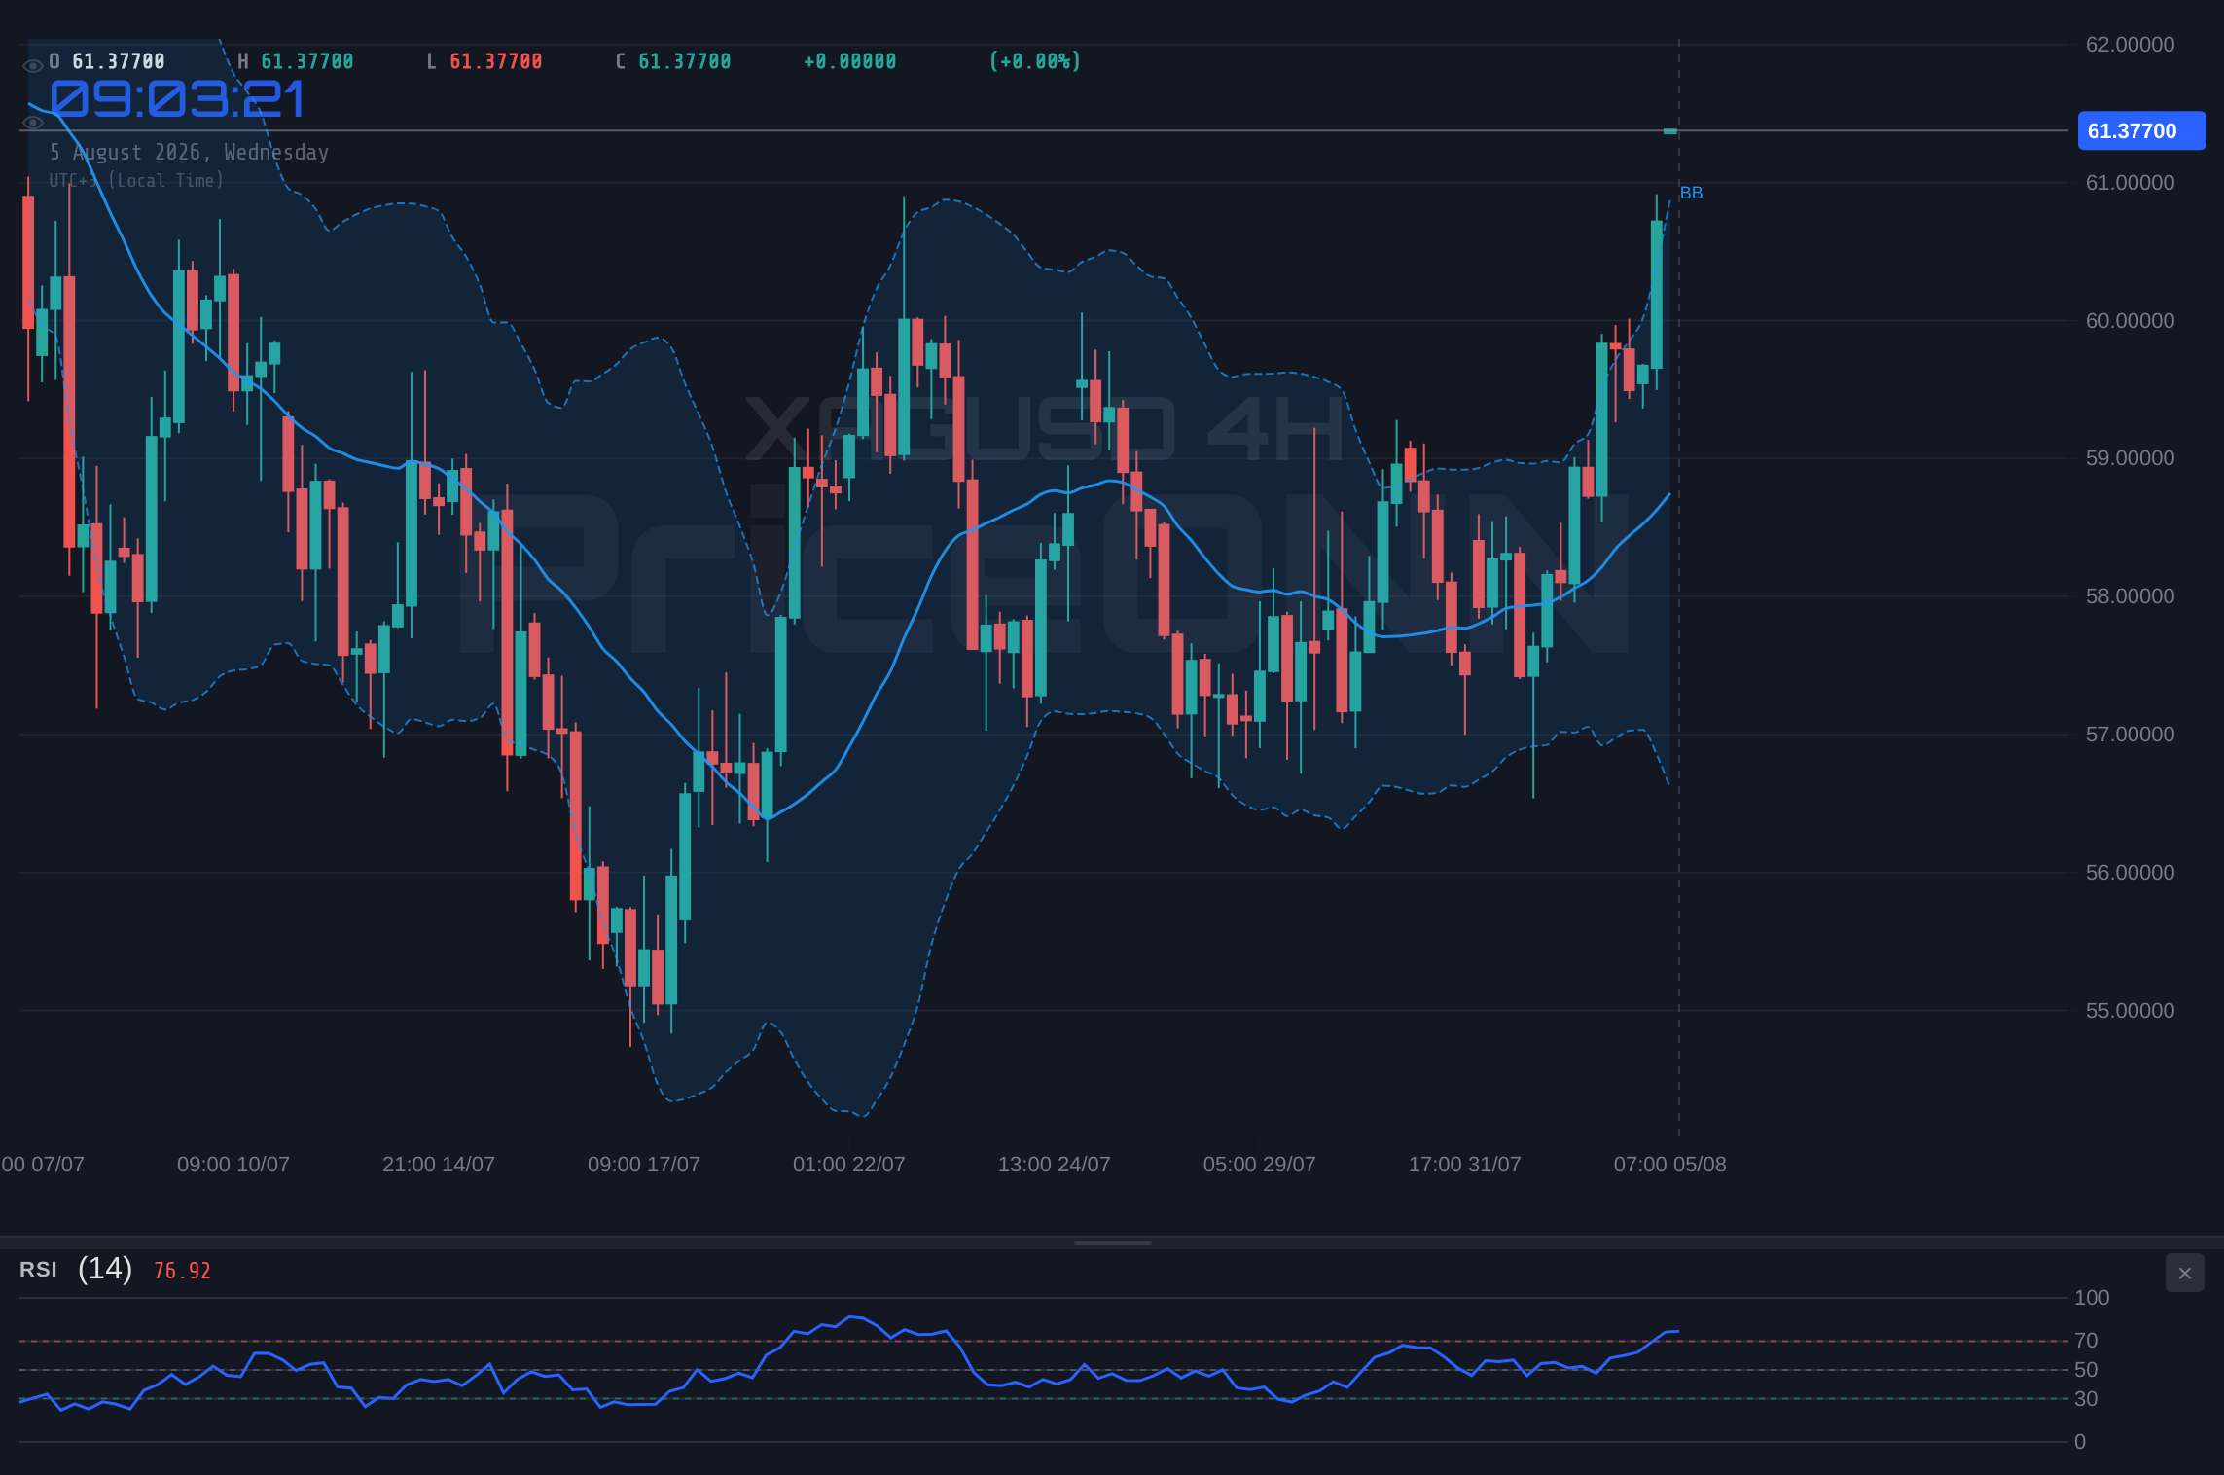Click the 09:00 10/07 time axis label
Image resolution: width=2224 pixels, height=1475 pixels.
[233, 1164]
